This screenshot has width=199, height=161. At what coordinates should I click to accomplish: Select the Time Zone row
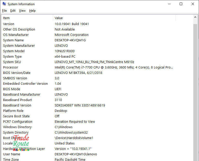tap(11, 159)
